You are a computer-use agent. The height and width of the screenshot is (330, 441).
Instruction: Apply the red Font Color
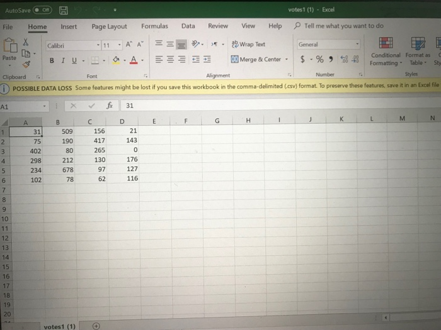(x=134, y=60)
